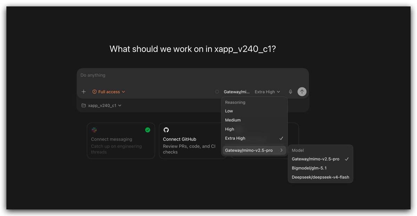Click the send arrow button

pyautogui.click(x=302, y=92)
